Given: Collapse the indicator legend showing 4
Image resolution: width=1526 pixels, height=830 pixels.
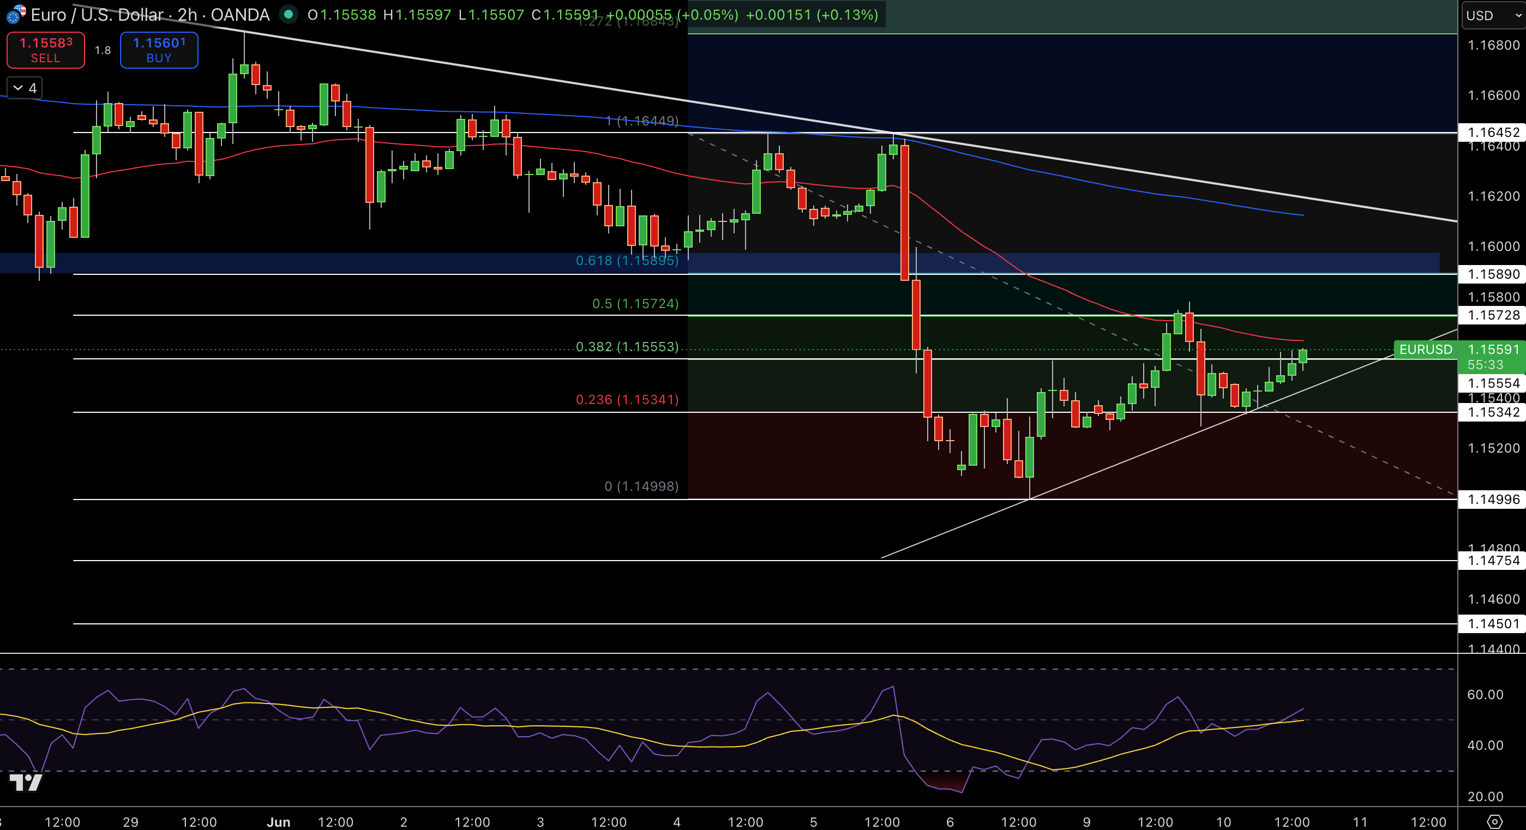Looking at the screenshot, I should [25, 88].
